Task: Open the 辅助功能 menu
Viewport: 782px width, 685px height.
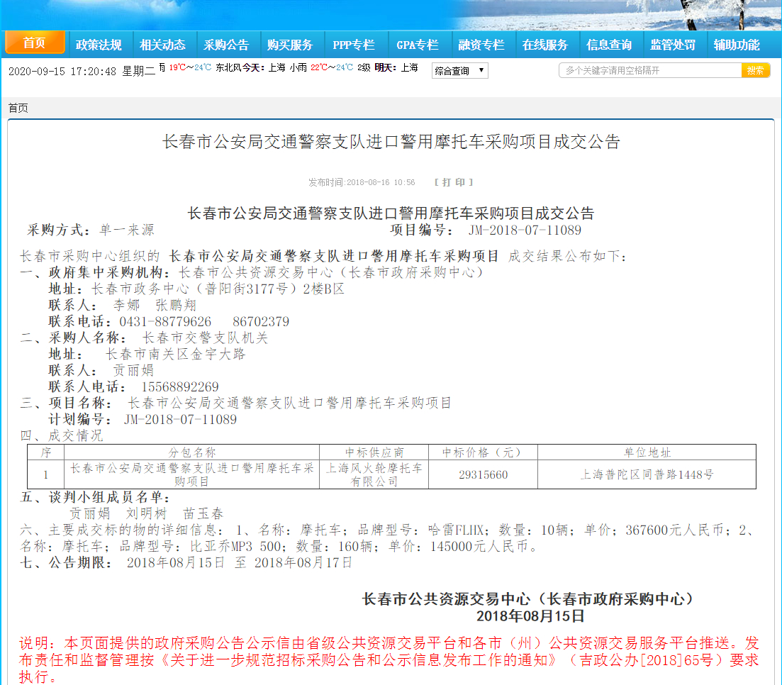Action: (x=739, y=44)
